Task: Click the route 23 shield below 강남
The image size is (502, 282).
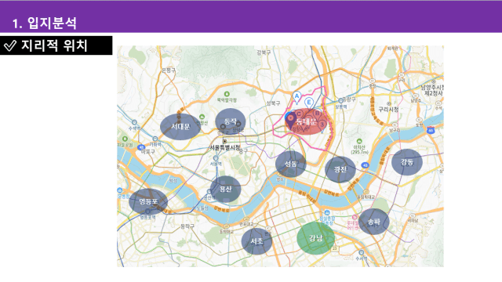Action: pyautogui.click(x=335, y=248)
